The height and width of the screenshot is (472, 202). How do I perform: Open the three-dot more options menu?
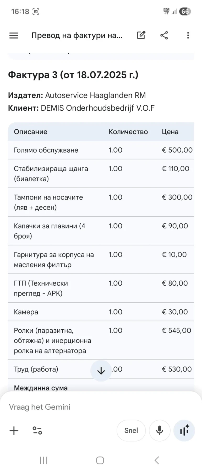click(188, 35)
